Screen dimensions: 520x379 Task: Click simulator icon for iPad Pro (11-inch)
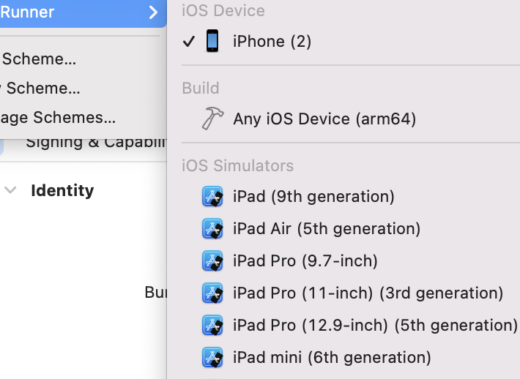(212, 293)
